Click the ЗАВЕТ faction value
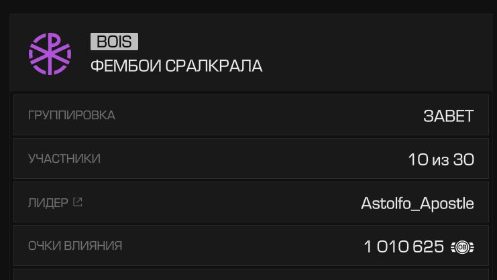This screenshot has width=497, height=280. pos(448,116)
